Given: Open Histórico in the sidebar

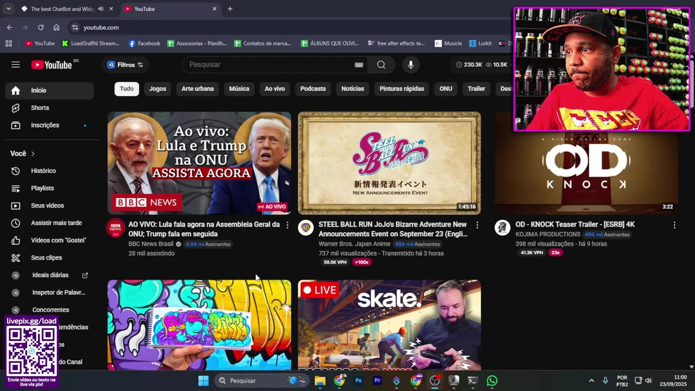Looking at the screenshot, I should coord(49,171).
